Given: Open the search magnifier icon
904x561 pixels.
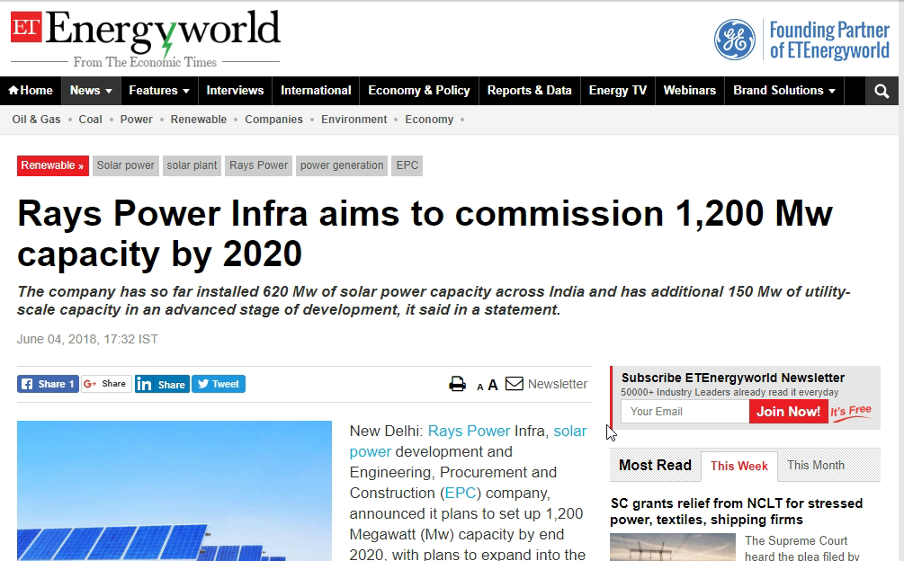Looking at the screenshot, I should pyautogui.click(x=882, y=91).
